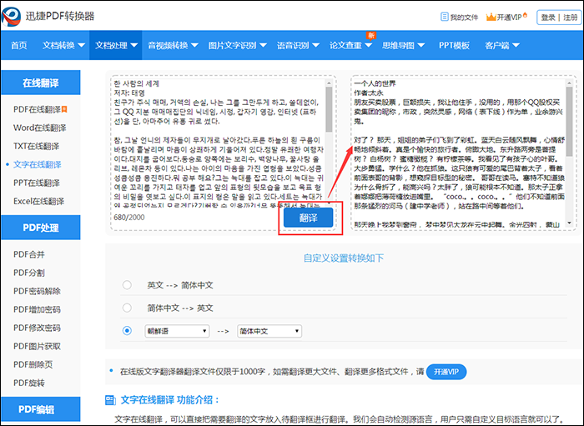Click the translated text scrollbar thumb

pyautogui.click(x=569, y=121)
